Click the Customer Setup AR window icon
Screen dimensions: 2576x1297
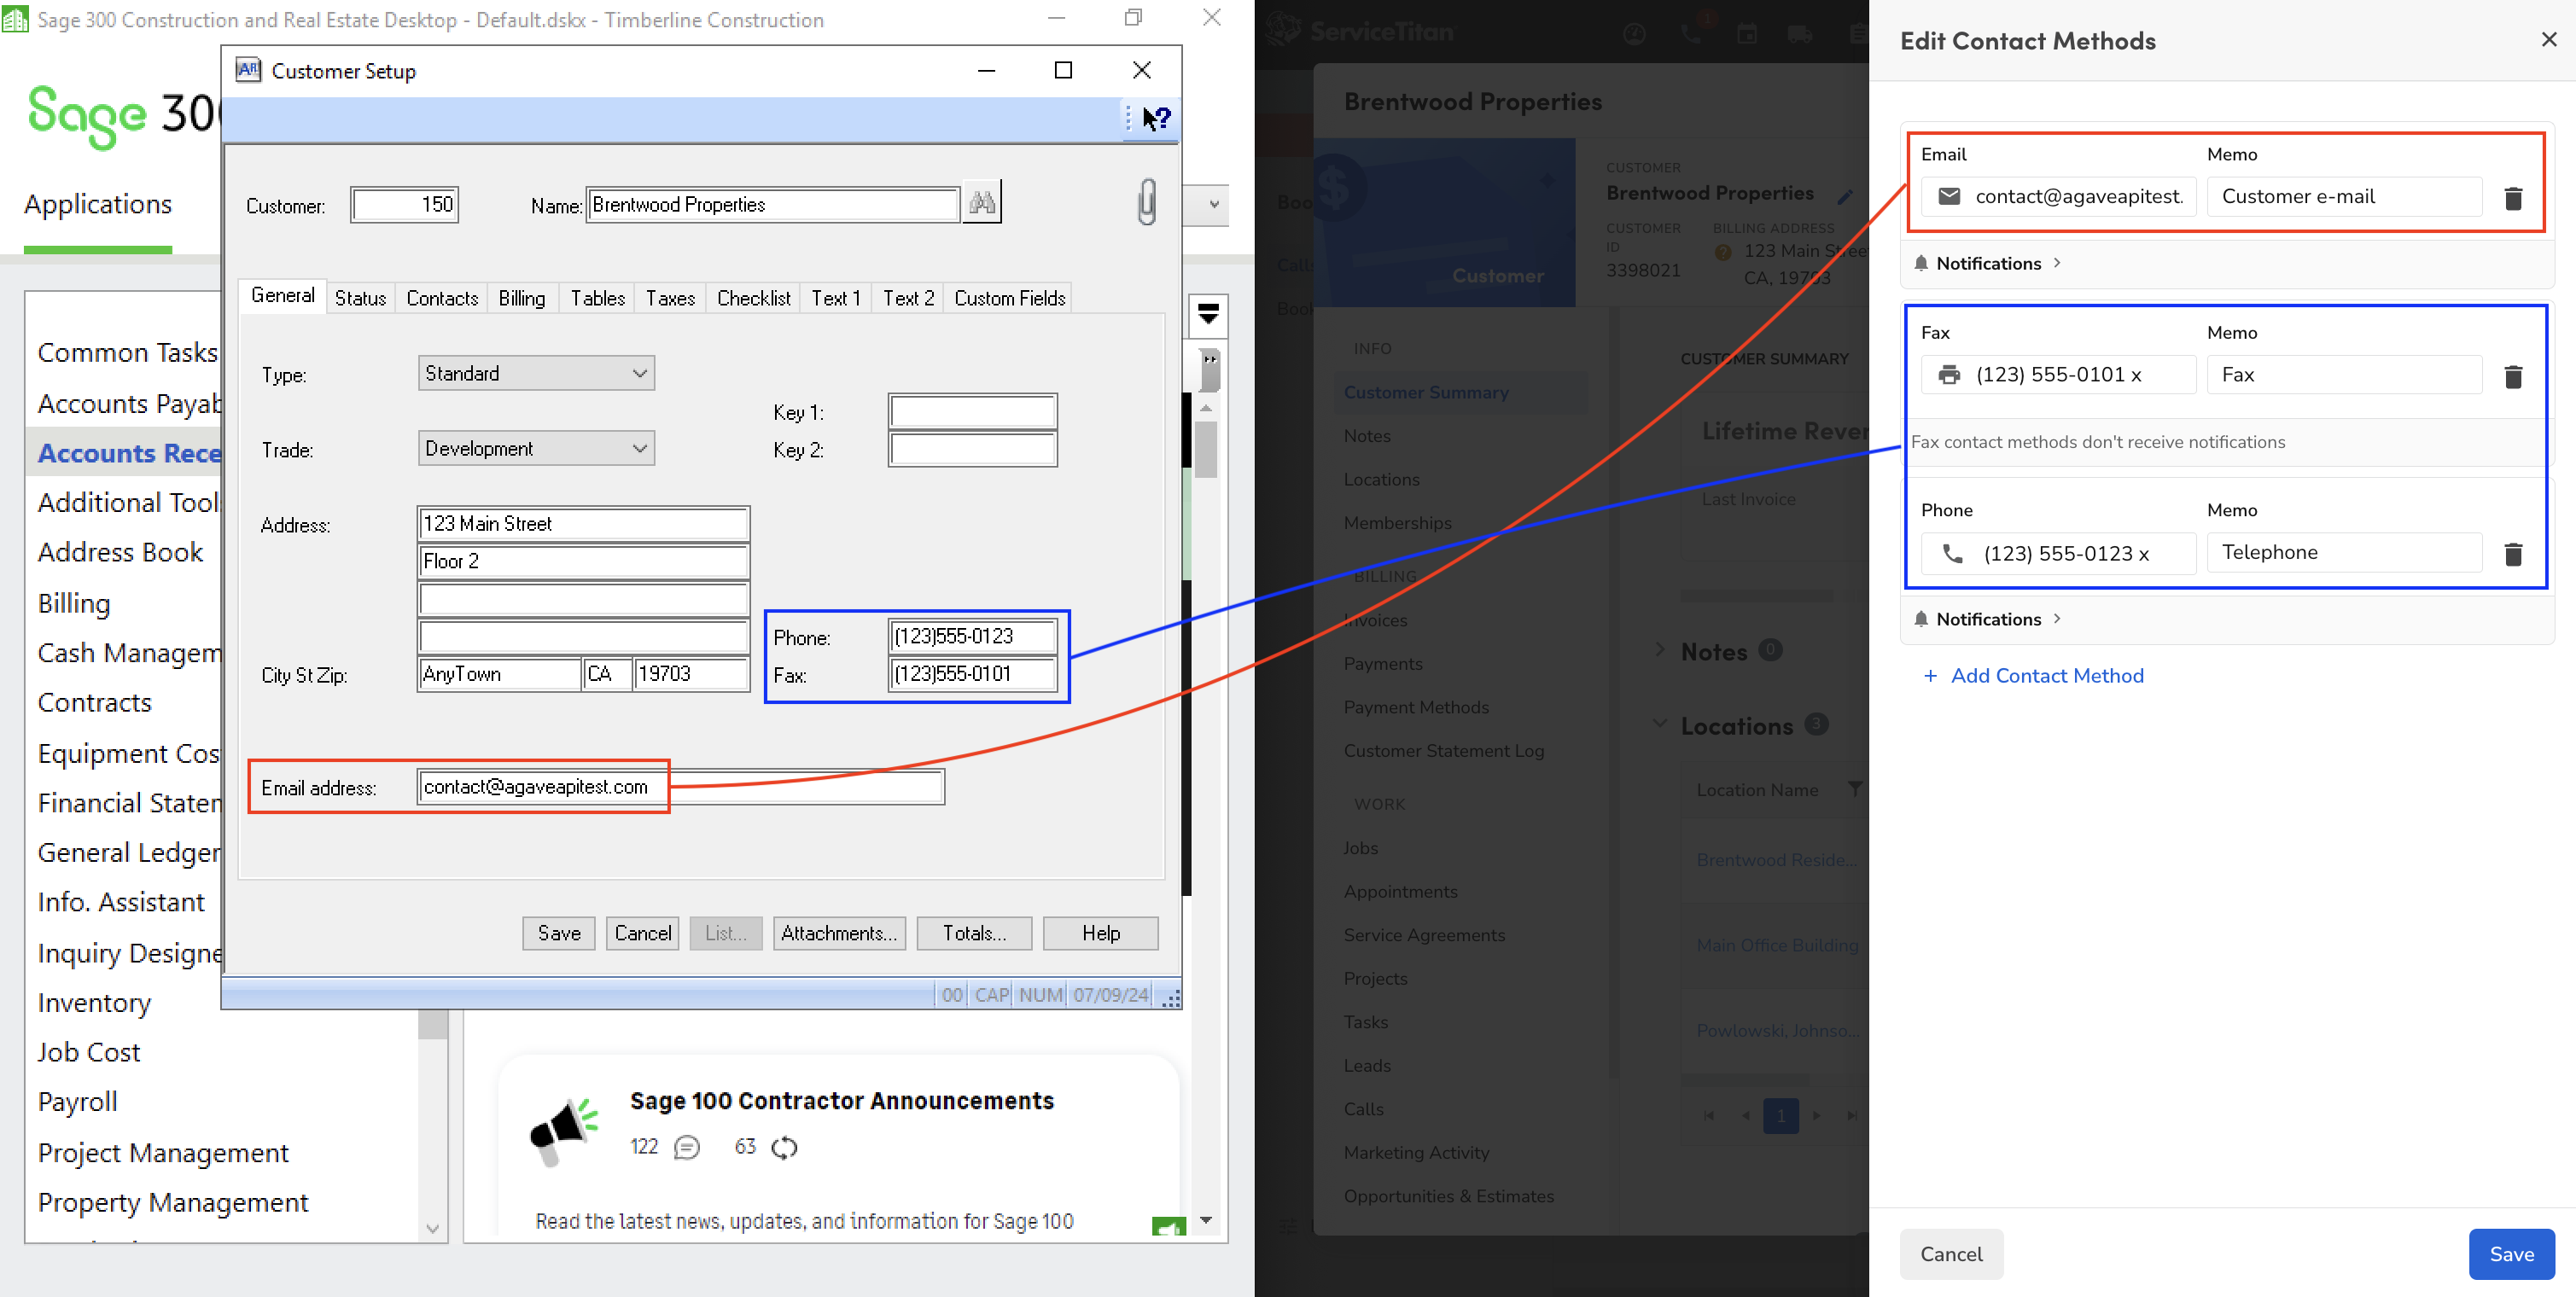tap(247, 70)
